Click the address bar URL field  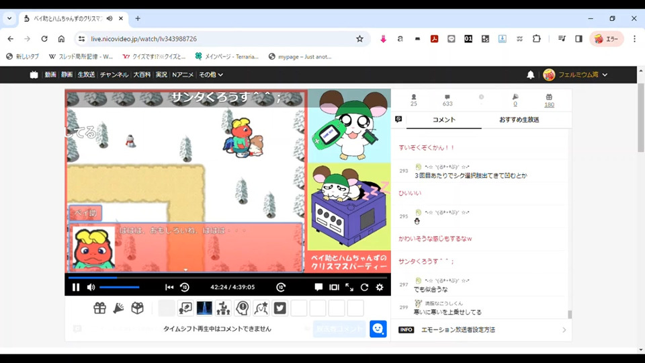pyautogui.click(x=222, y=39)
